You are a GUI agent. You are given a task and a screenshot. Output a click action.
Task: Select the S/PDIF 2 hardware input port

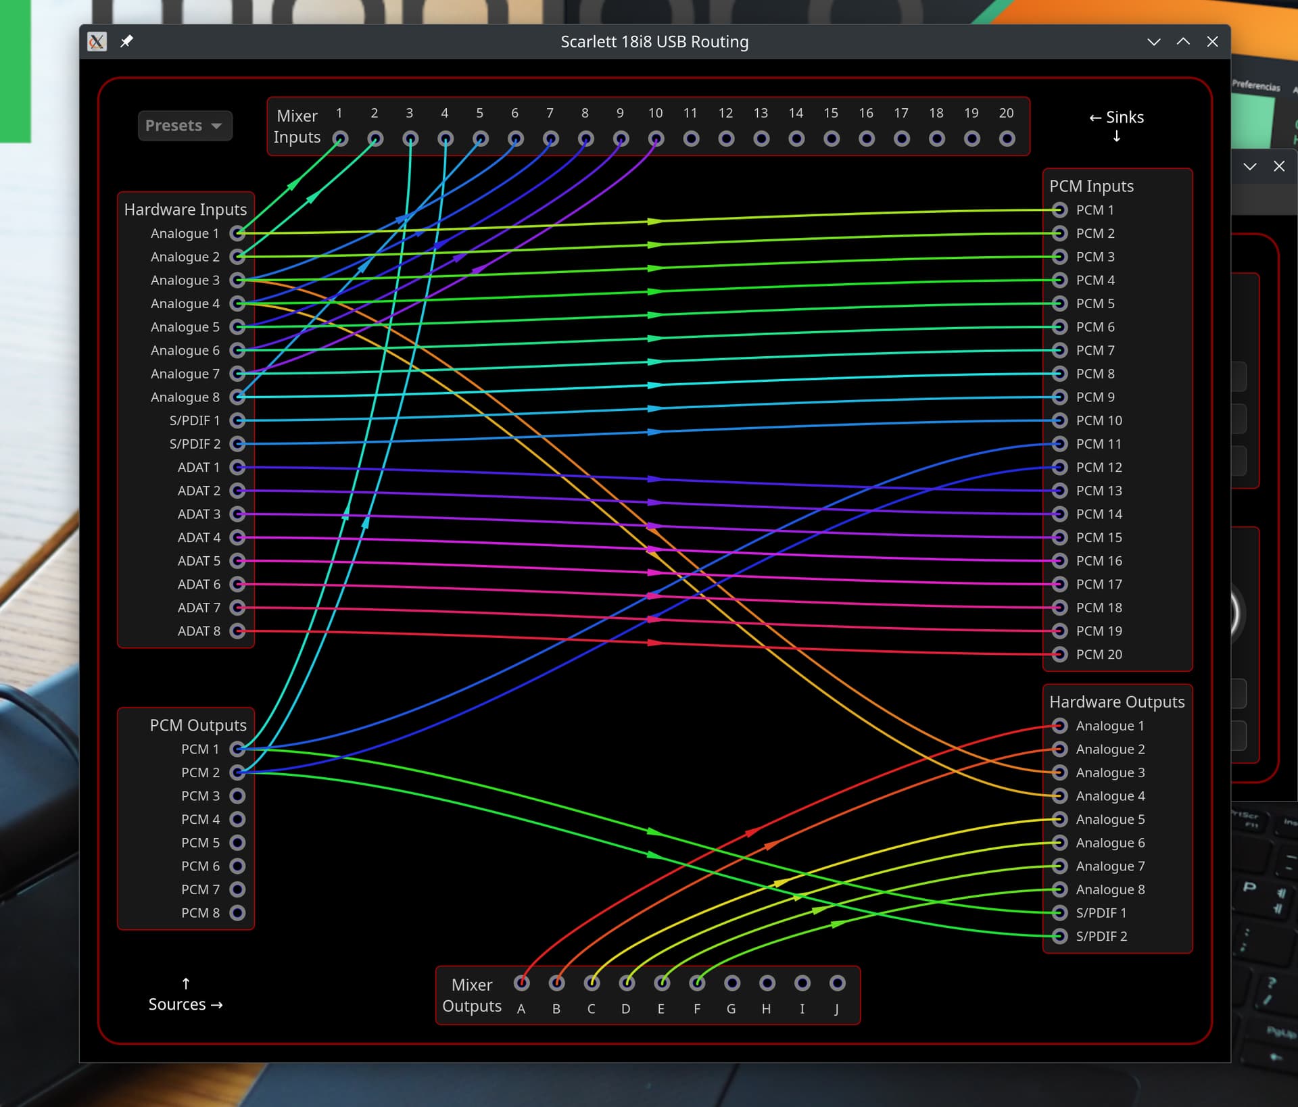(x=237, y=444)
